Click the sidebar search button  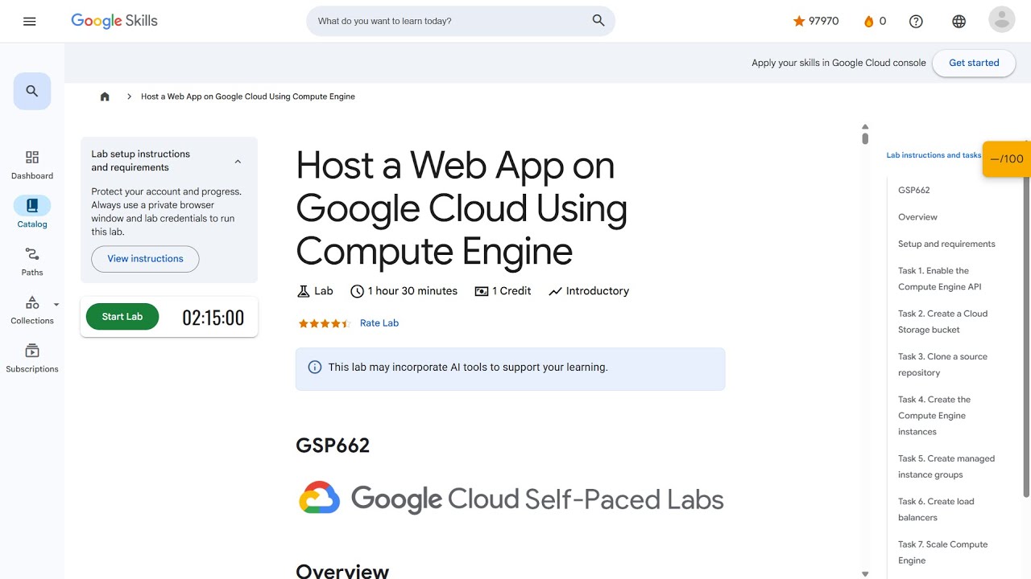[32, 91]
